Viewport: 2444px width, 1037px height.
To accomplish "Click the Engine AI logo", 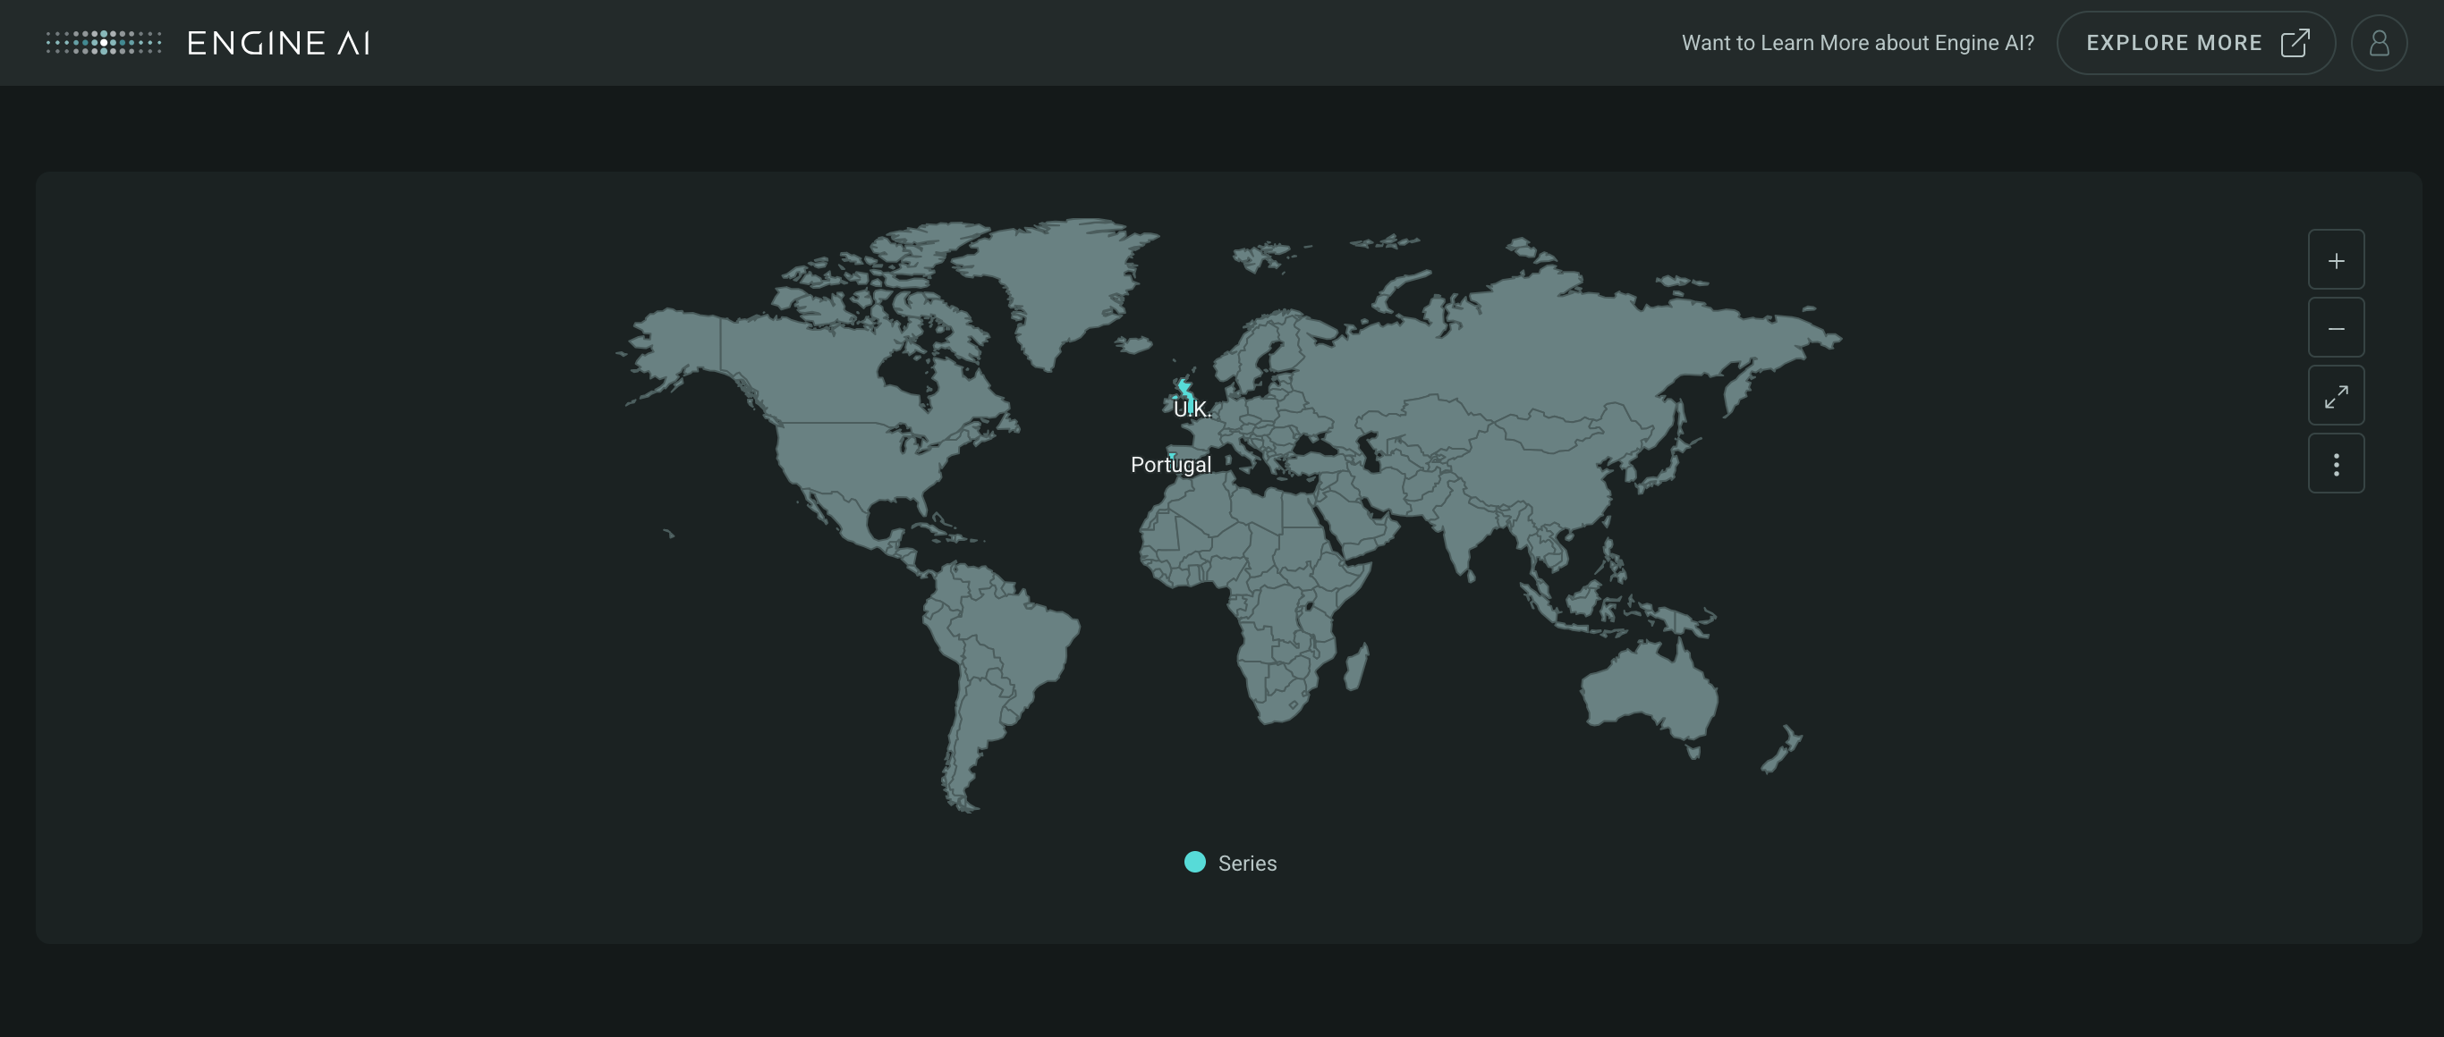I will 208,43.
